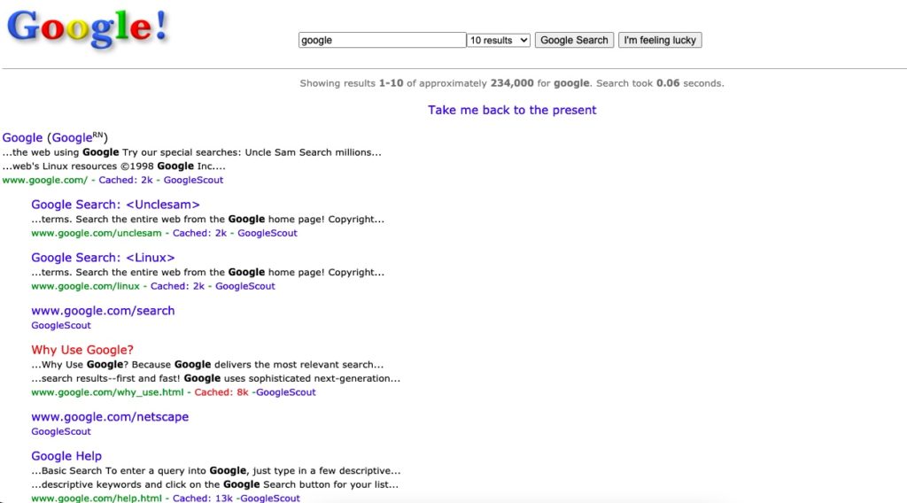Click the 'Search took 0.06 seconds' text

659,83
